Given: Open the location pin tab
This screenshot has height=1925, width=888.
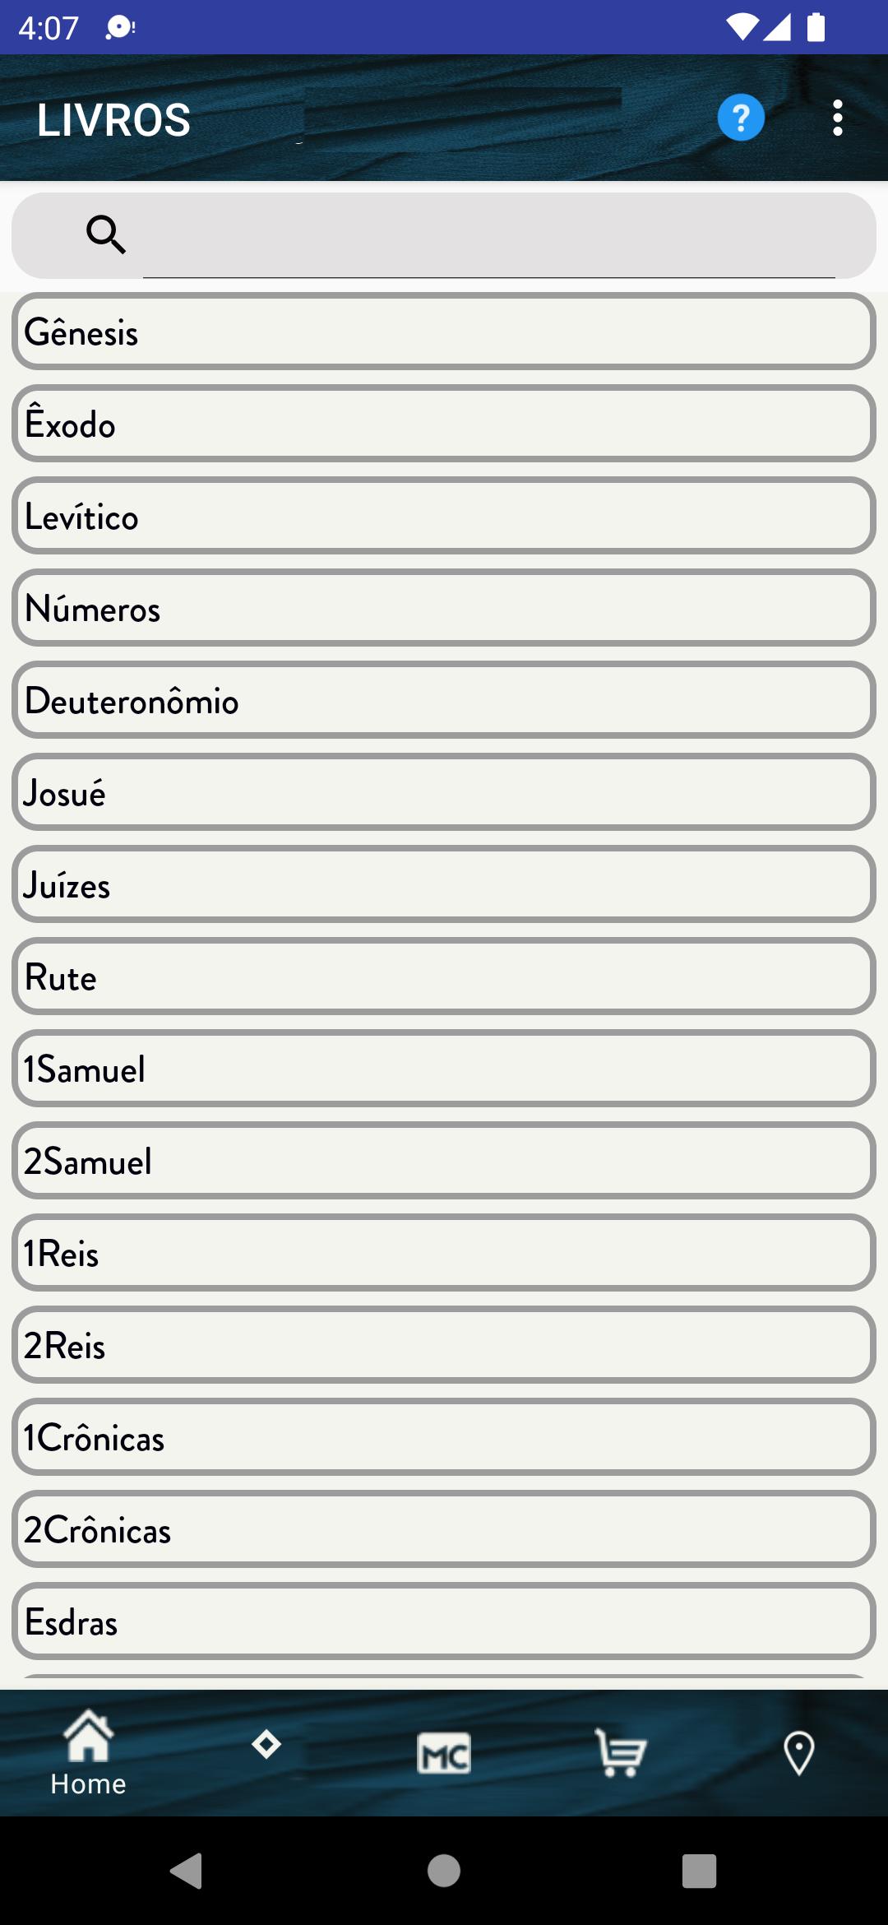Looking at the screenshot, I should click(x=798, y=1752).
